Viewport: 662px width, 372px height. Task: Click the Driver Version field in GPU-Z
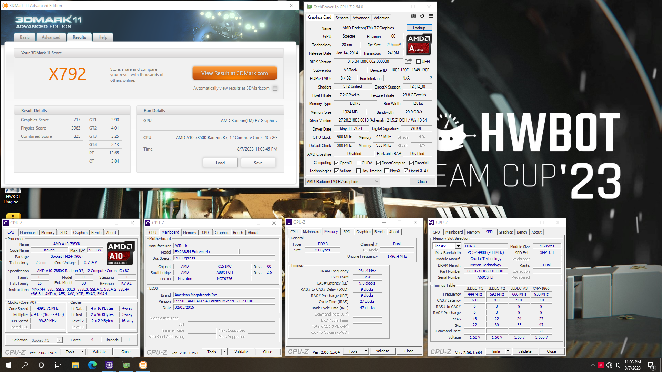(382, 120)
